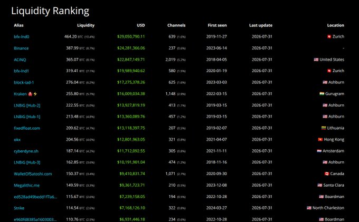This screenshot has width=359, height=222.
Task: Select the Zurich location in bfx-lnd0 row
Action: tap(338, 36)
